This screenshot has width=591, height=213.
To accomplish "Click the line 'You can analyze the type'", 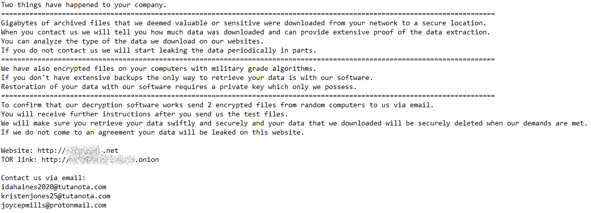I will (132, 41).
